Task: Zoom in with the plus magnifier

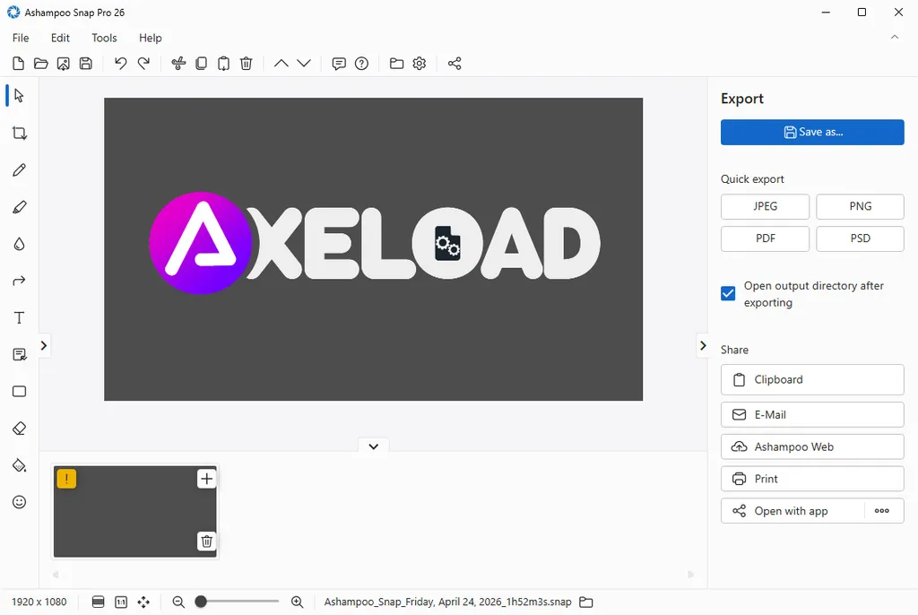Action: point(297,602)
